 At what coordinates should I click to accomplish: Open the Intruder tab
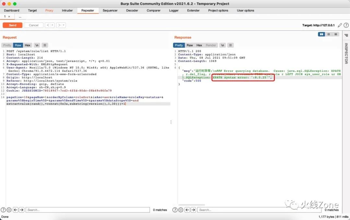[x=67, y=10]
